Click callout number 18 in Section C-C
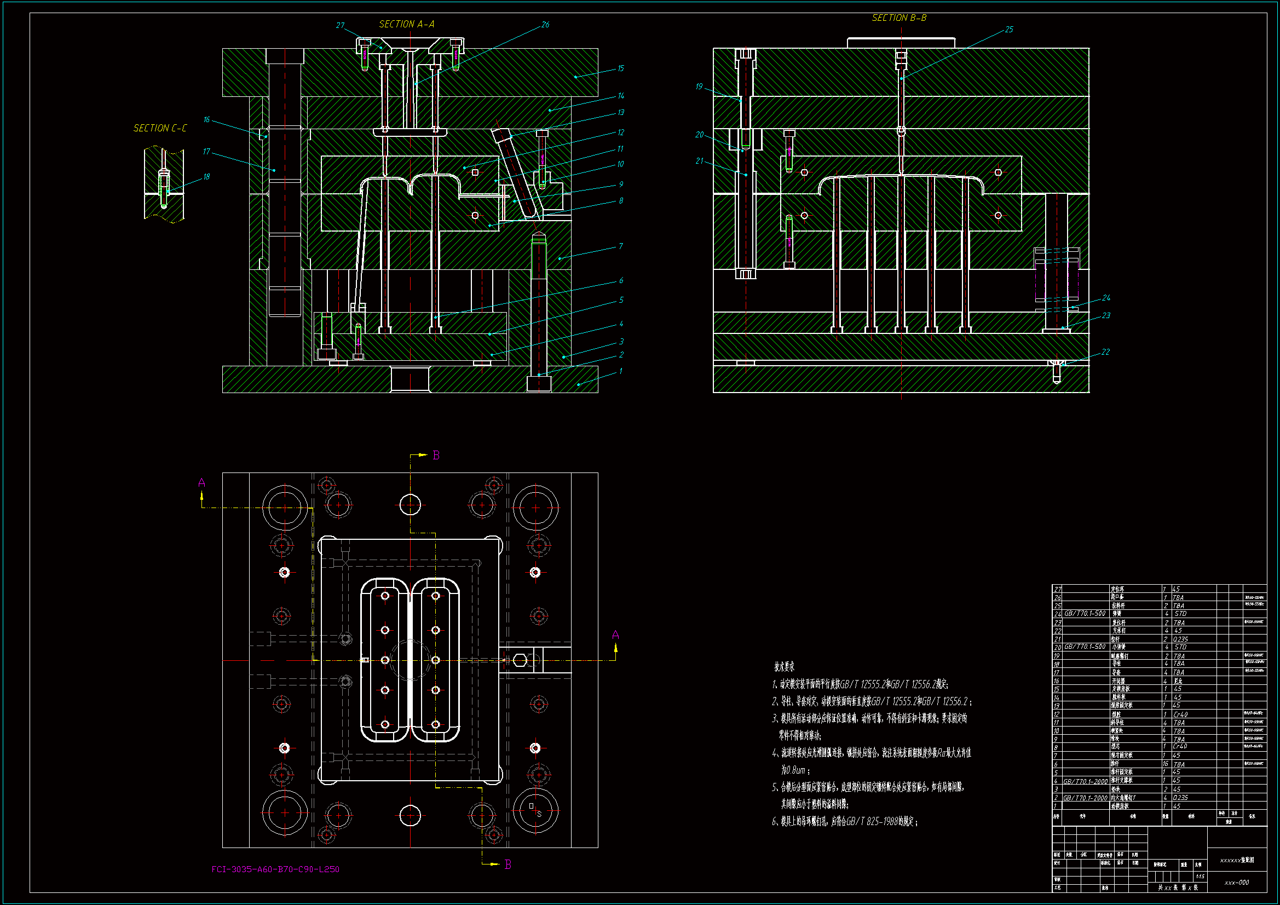 206,177
